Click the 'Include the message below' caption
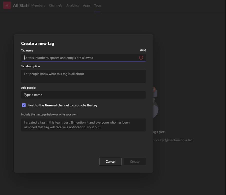Image resolution: width=226 pixels, height=195 pixels. 49,114
